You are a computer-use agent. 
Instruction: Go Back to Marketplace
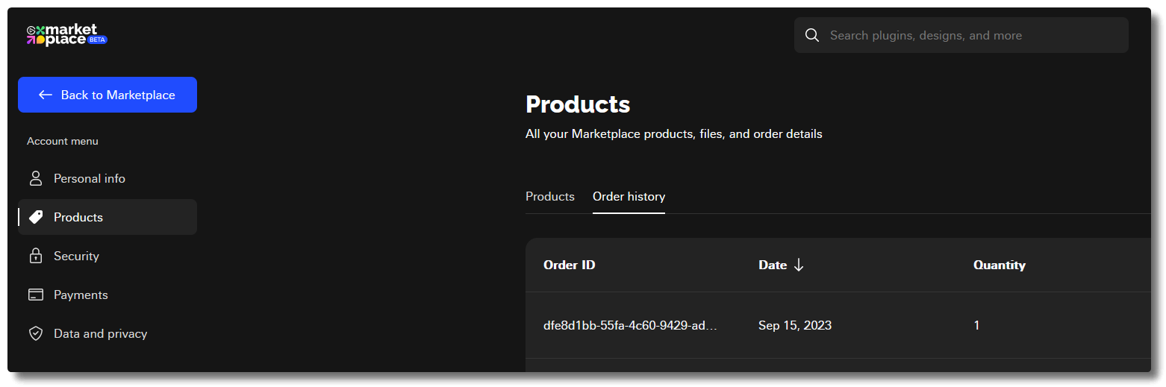tap(107, 95)
